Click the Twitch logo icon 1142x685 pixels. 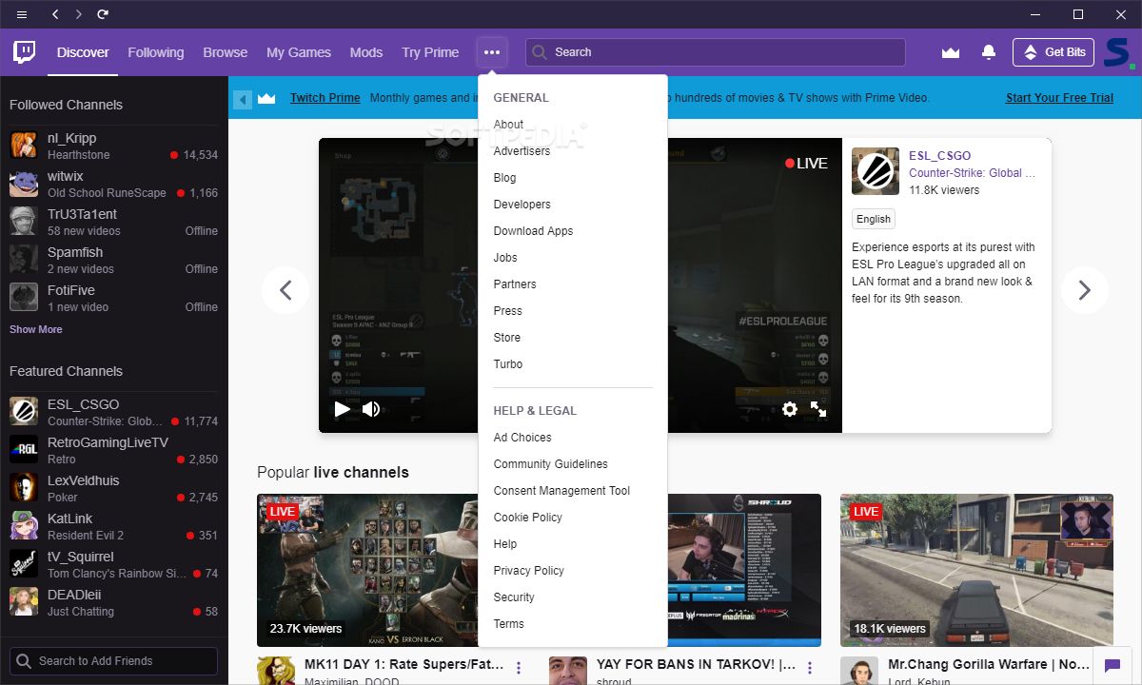[x=25, y=52]
